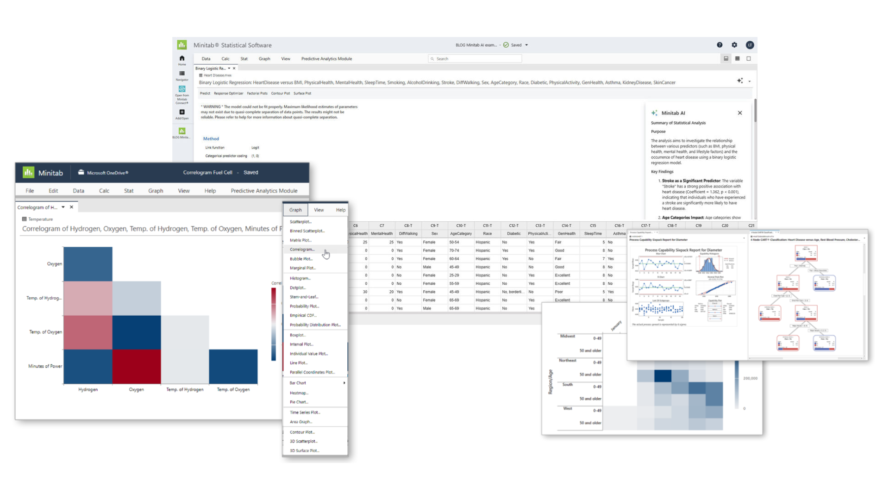Viewport: 889px width, 500px height.
Task: Click the "Poor" GenHealth cell
Action: click(x=567, y=292)
